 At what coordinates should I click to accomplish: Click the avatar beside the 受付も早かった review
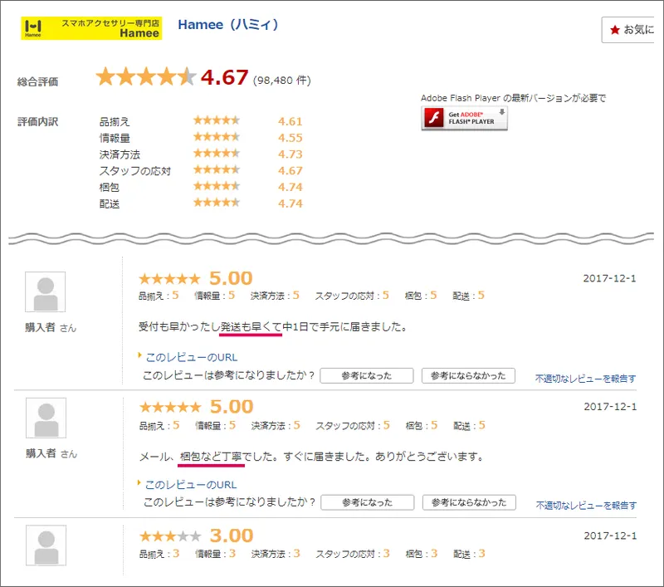pos(46,291)
